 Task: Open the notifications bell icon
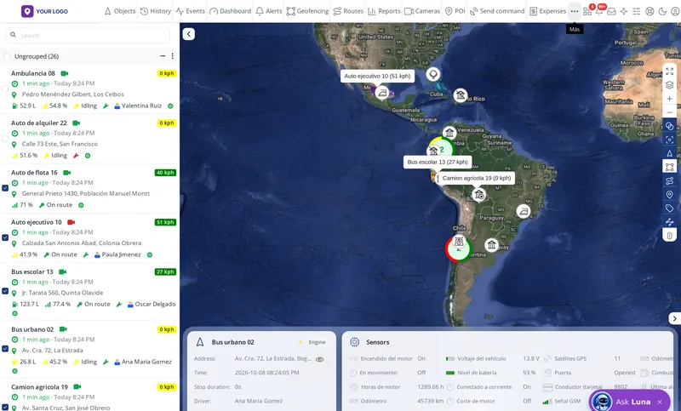click(599, 11)
